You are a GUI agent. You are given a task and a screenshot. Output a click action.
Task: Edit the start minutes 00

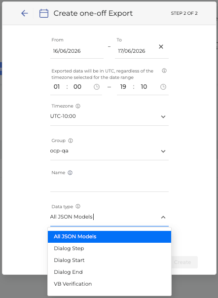(77, 87)
